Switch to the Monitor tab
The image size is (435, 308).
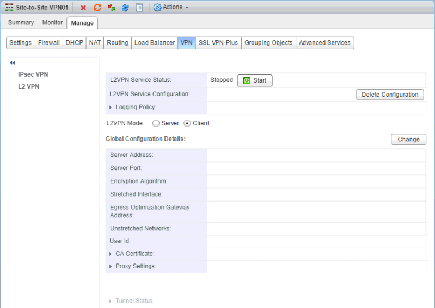click(x=53, y=23)
